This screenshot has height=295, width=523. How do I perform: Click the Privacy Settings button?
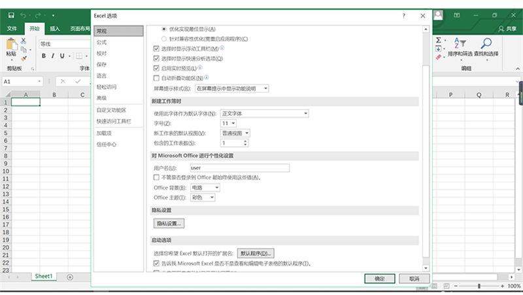(169, 224)
